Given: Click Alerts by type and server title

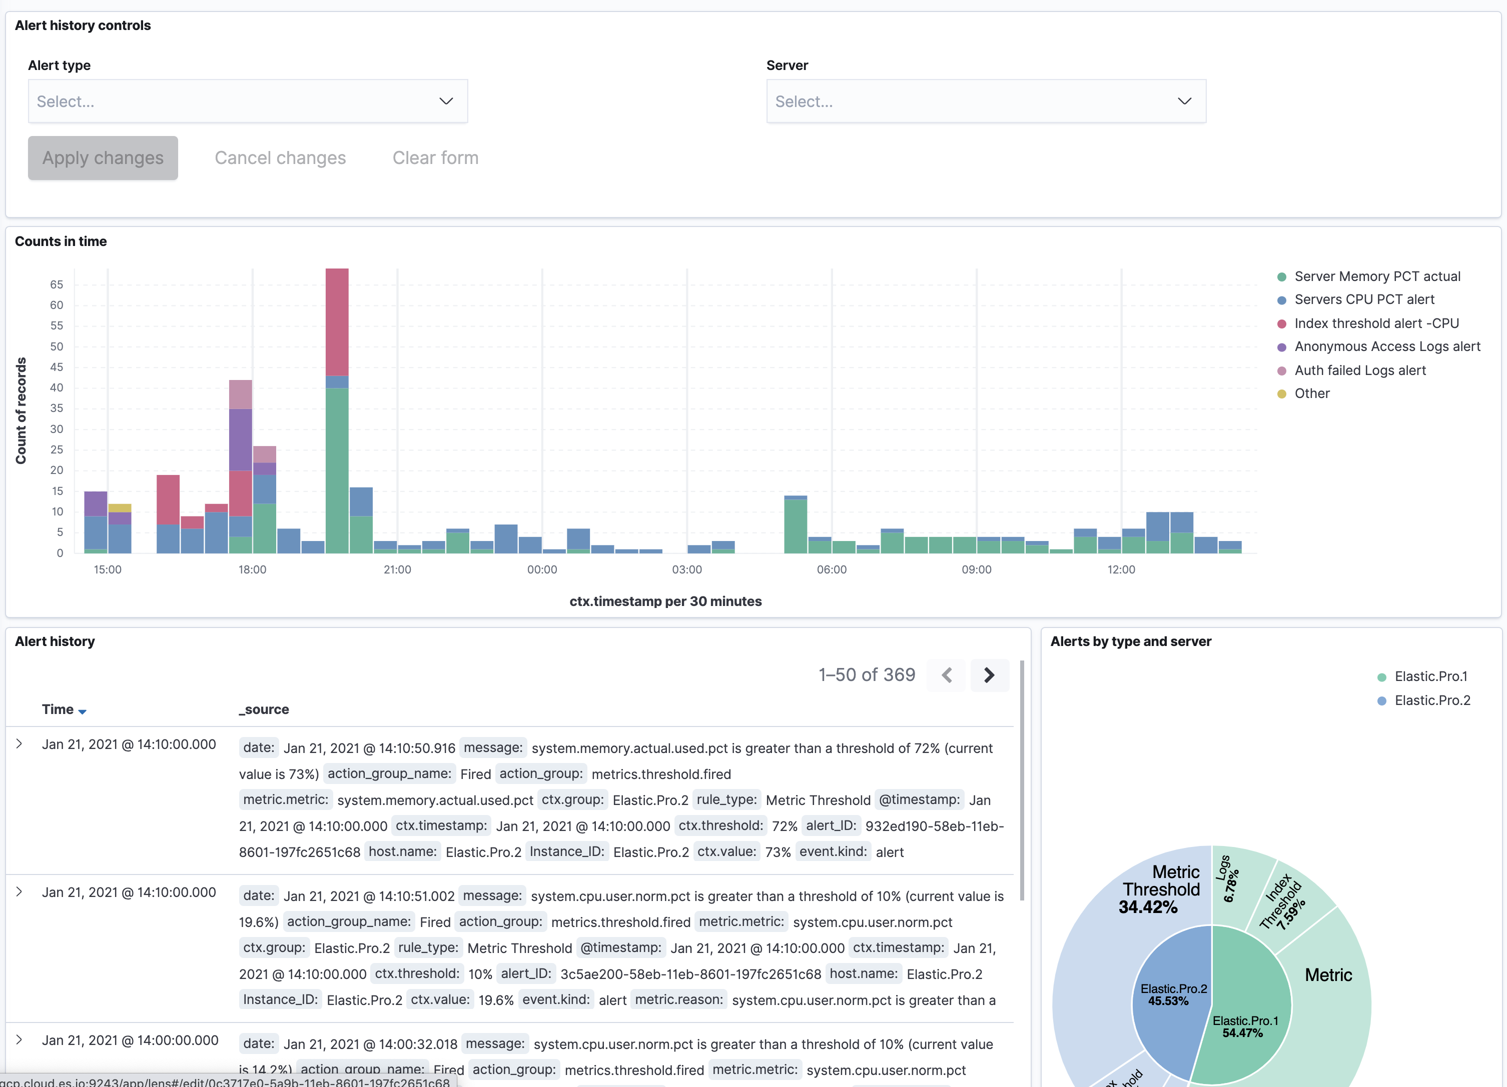Looking at the screenshot, I should click(1130, 641).
